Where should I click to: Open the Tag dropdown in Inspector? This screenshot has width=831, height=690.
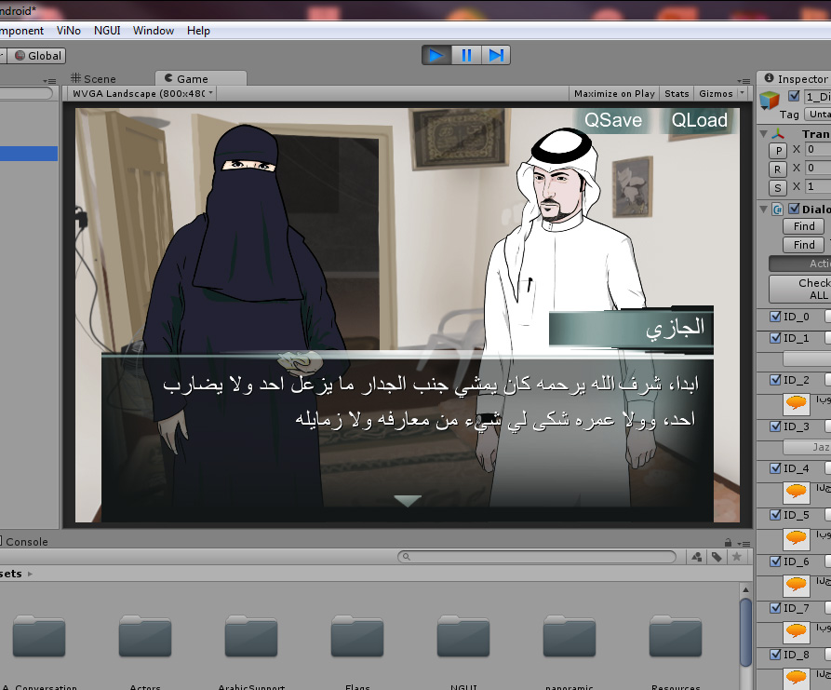817,114
